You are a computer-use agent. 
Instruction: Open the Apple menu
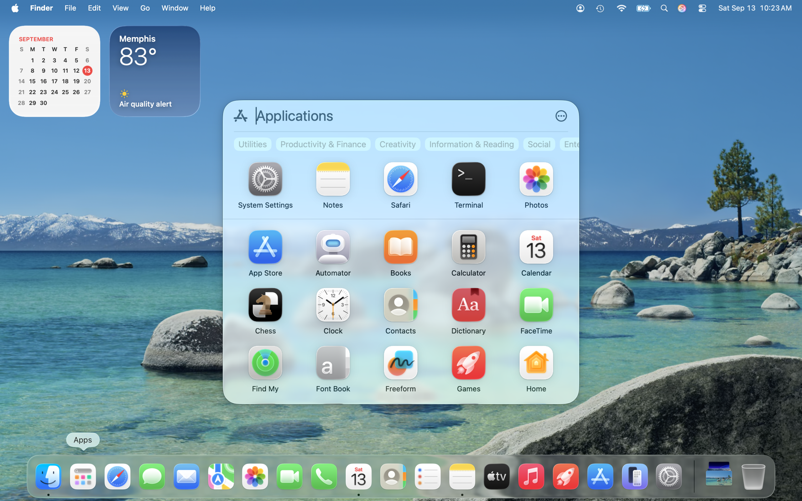point(15,8)
